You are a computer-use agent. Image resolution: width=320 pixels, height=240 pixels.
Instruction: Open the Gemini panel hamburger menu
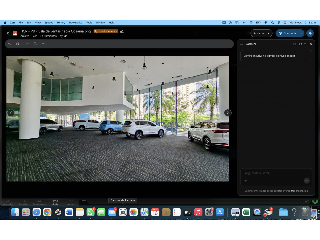click(x=242, y=44)
